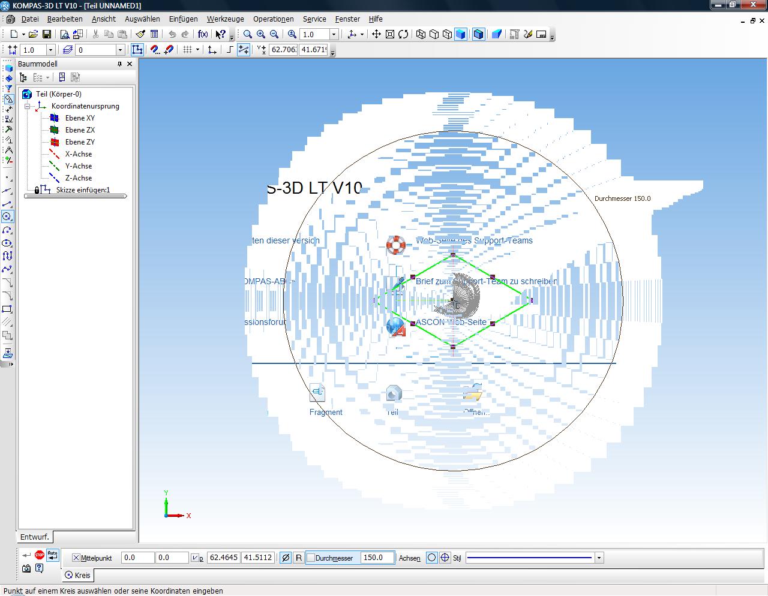Switch to the Entwurf. tab

(35, 537)
